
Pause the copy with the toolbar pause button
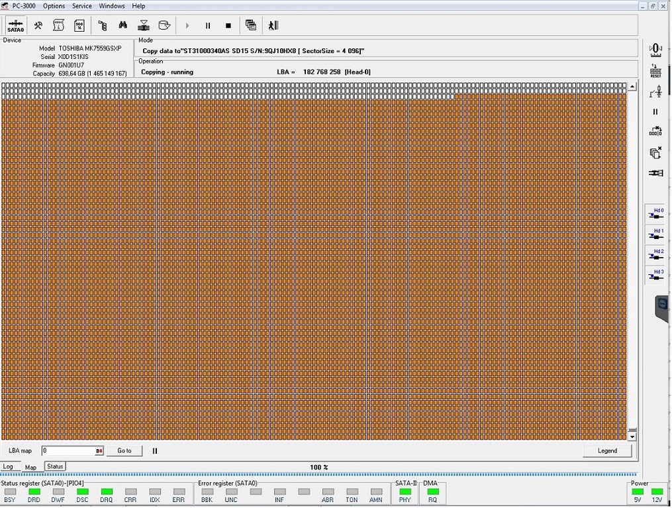[x=208, y=26]
